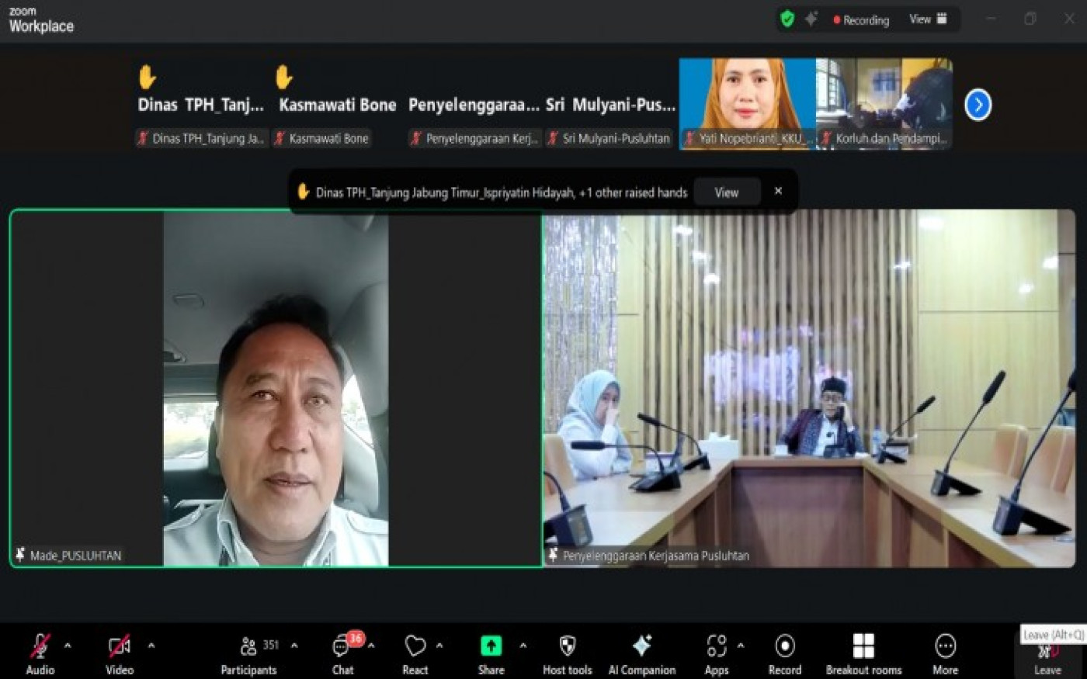Screen dimensions: 1087x679
Task: Open the View layout menu at top
Action: point(928,19)
